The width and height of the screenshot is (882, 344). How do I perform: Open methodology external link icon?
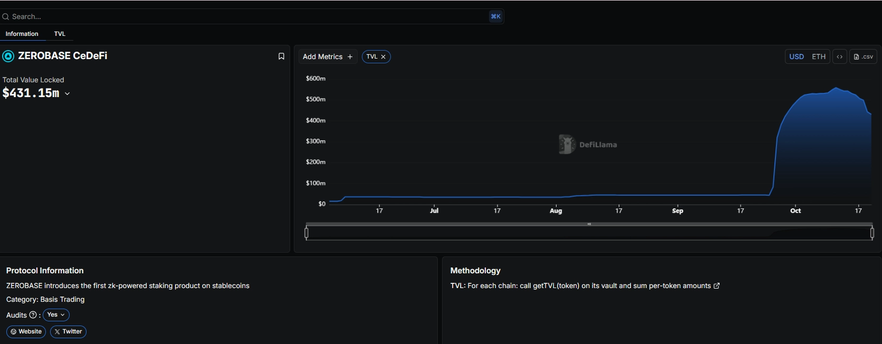(x=716, y=286)
